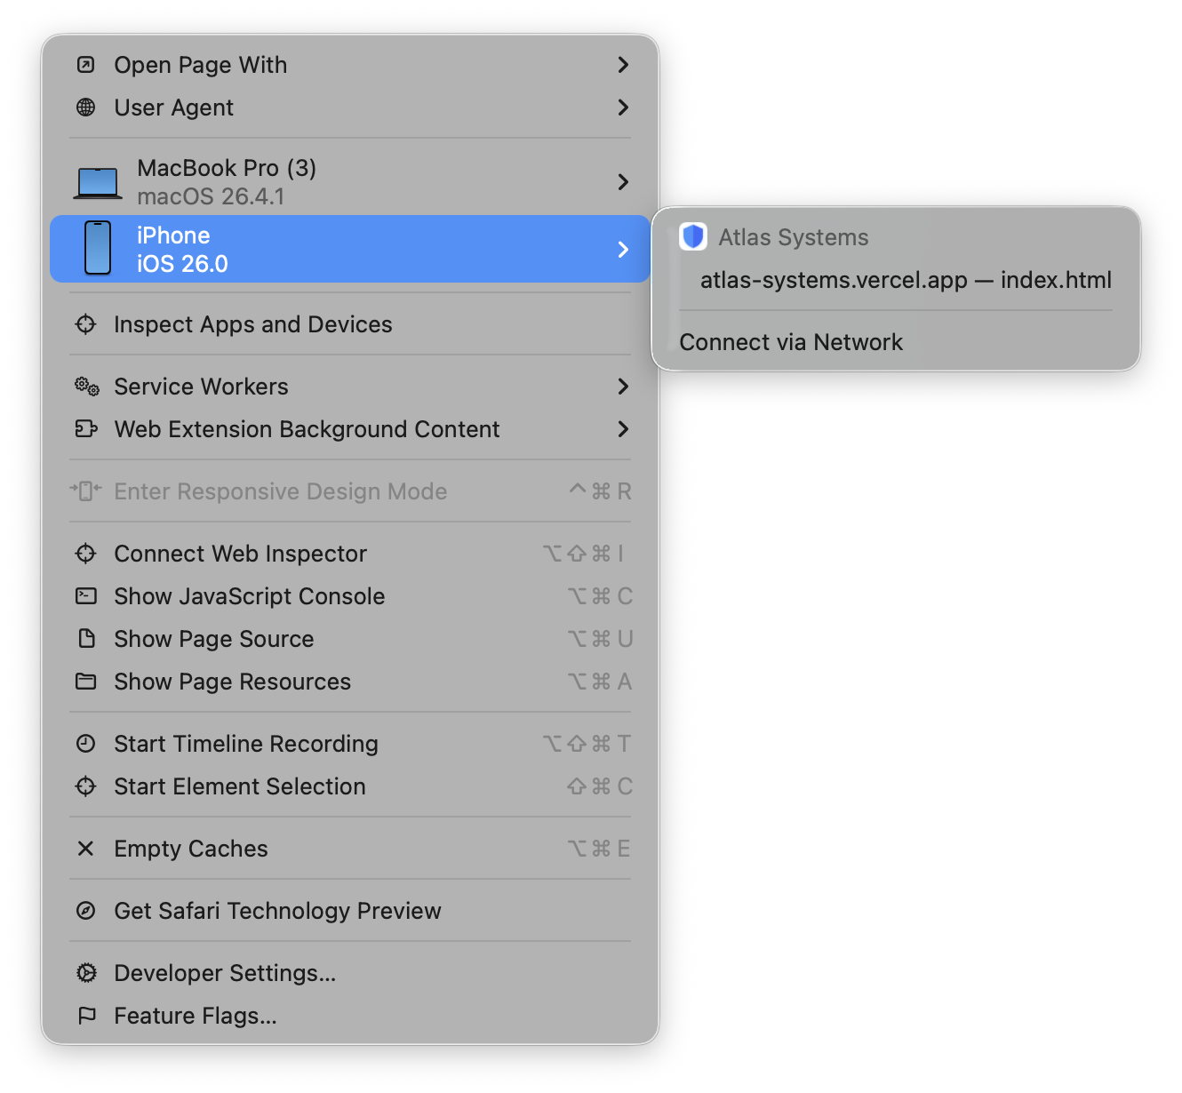Select Show JavaScript Console

350,596
